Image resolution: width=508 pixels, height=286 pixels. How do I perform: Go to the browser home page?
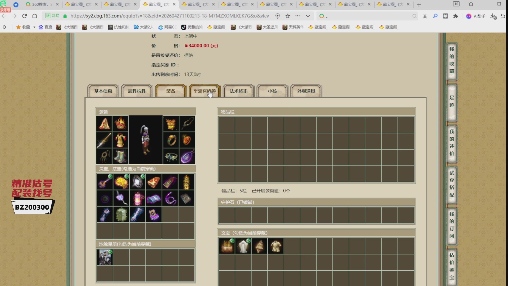click(x=35, y=16)
